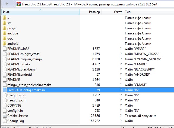Select README.cmake file name
This screenshot has width=174, height=128.
[19, 64]
